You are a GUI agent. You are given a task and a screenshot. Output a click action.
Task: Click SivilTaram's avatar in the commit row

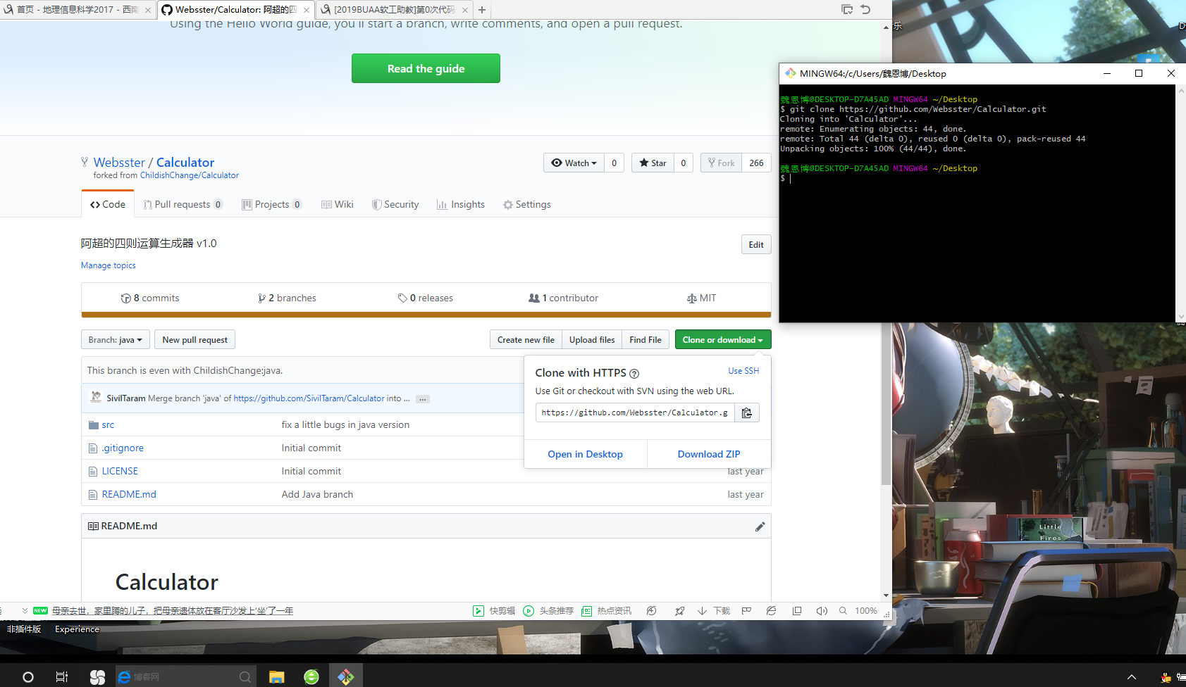(96, 398)
